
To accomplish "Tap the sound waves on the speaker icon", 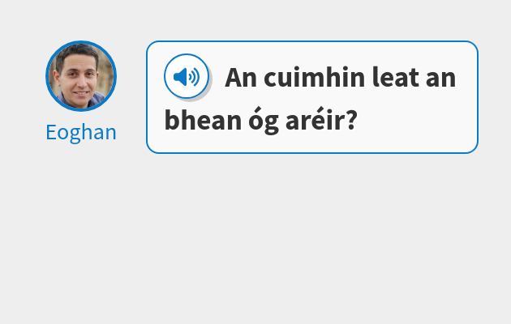I will pos(194,77).
